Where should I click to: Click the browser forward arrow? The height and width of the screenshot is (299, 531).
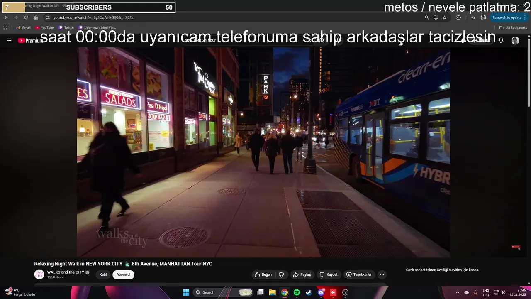point(16,17)
